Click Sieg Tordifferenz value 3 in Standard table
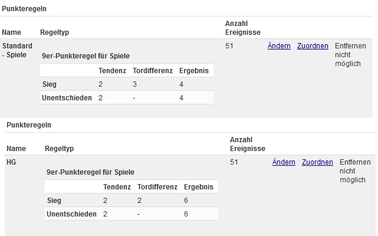The image size is (378, 236). (x=134, y=84)
